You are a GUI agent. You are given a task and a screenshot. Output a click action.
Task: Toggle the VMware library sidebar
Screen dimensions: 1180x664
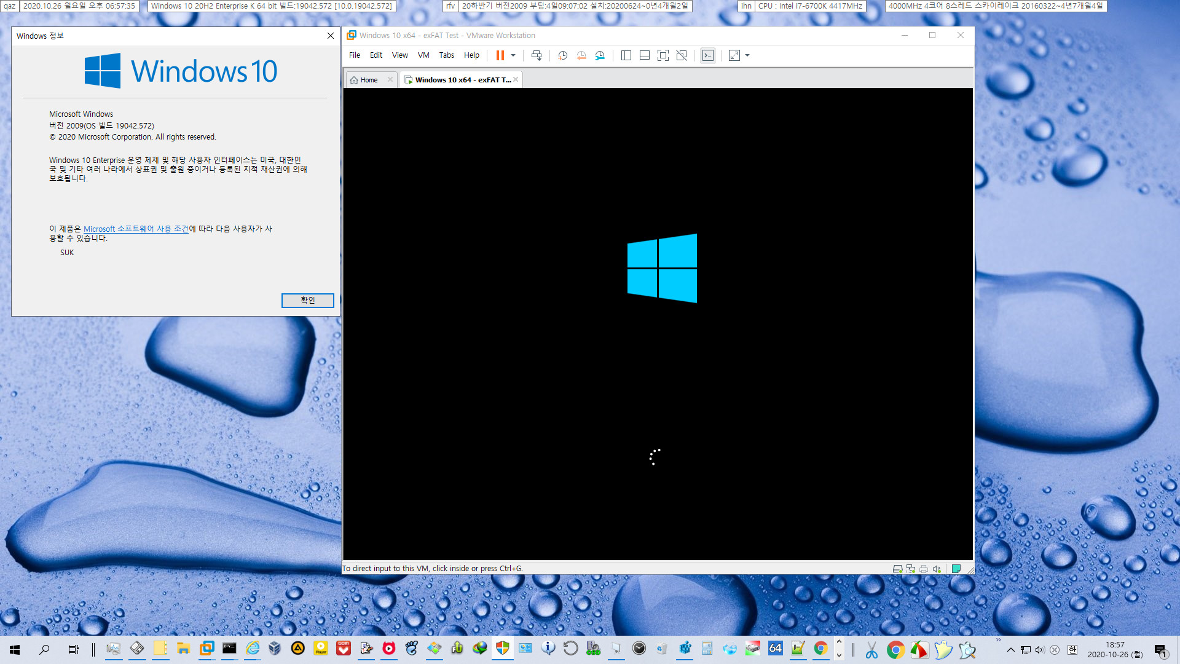tap(626, 55)
